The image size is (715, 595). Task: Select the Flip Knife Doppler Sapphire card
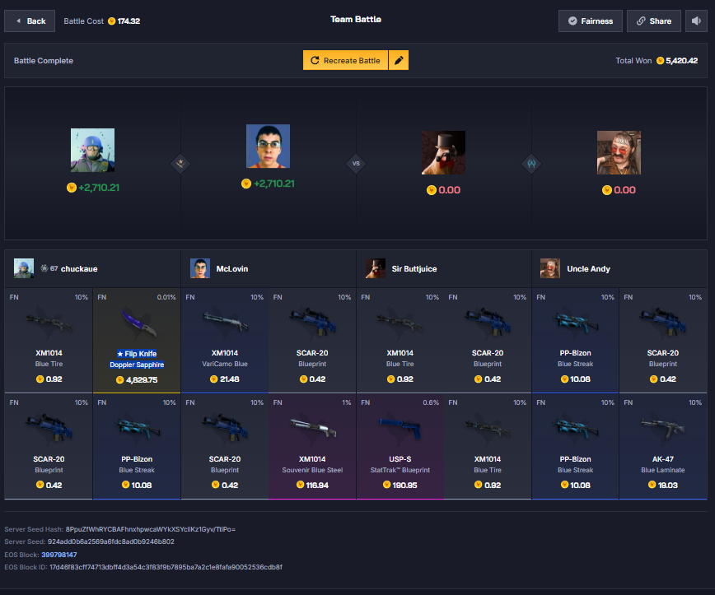click(x=137, y=341)
